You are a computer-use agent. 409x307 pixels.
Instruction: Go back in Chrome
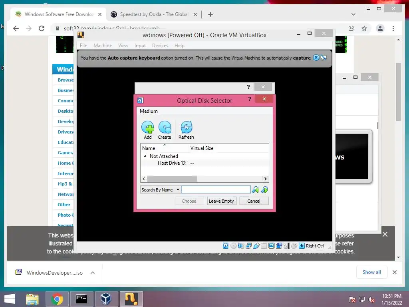pos(16,28)
